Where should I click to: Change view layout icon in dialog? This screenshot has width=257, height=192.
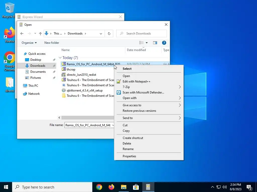(141, 43)
